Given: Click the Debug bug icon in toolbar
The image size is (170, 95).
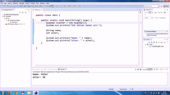Looking at the screenshot, I should tap(21, 6).
